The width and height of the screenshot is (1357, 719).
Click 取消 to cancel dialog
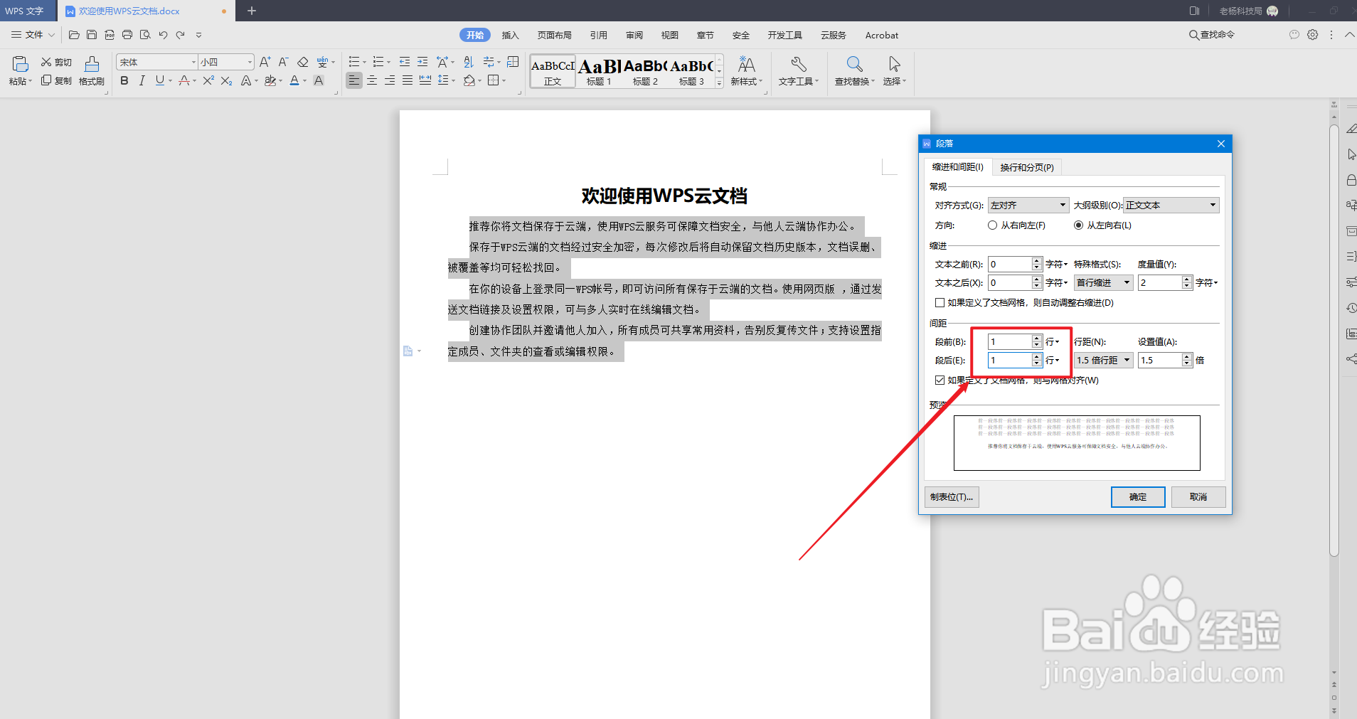point(1198,497)
